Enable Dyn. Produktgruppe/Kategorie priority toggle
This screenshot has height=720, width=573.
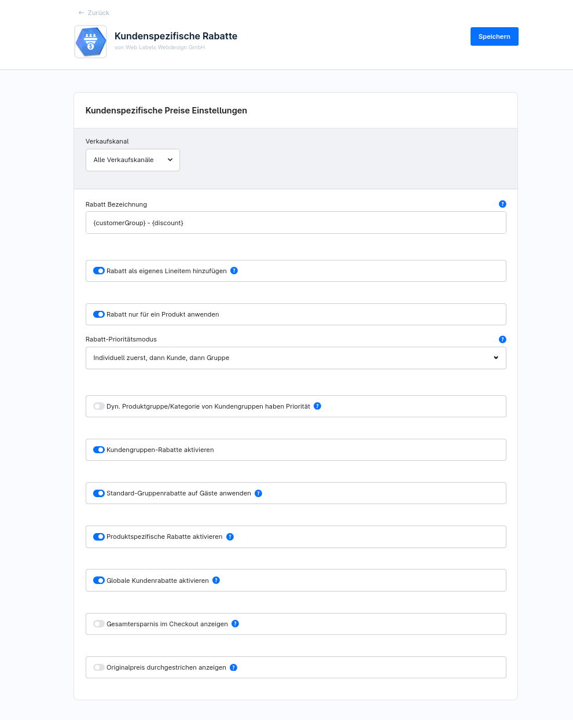pos(99,406)
